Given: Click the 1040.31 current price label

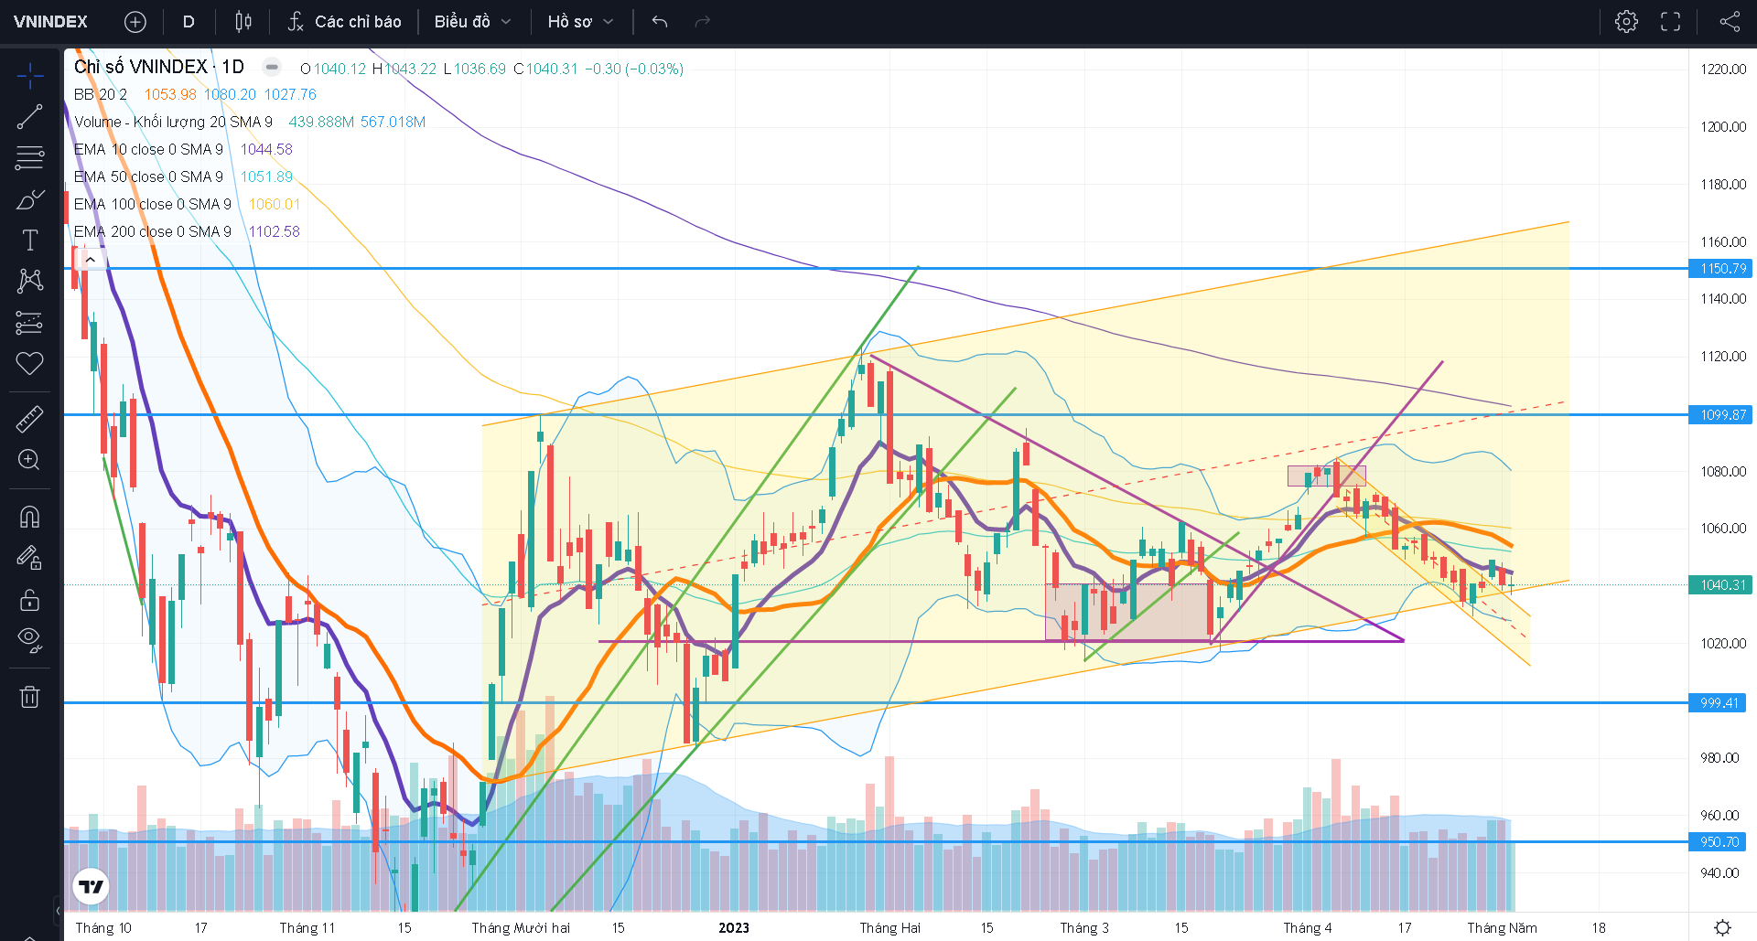Looking at the screenshot, I should pos(1720,584).
